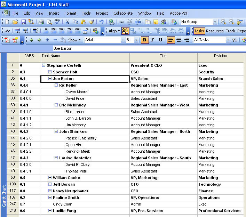
Task: Click the Print icon
Action: click(x=41, y=22)
